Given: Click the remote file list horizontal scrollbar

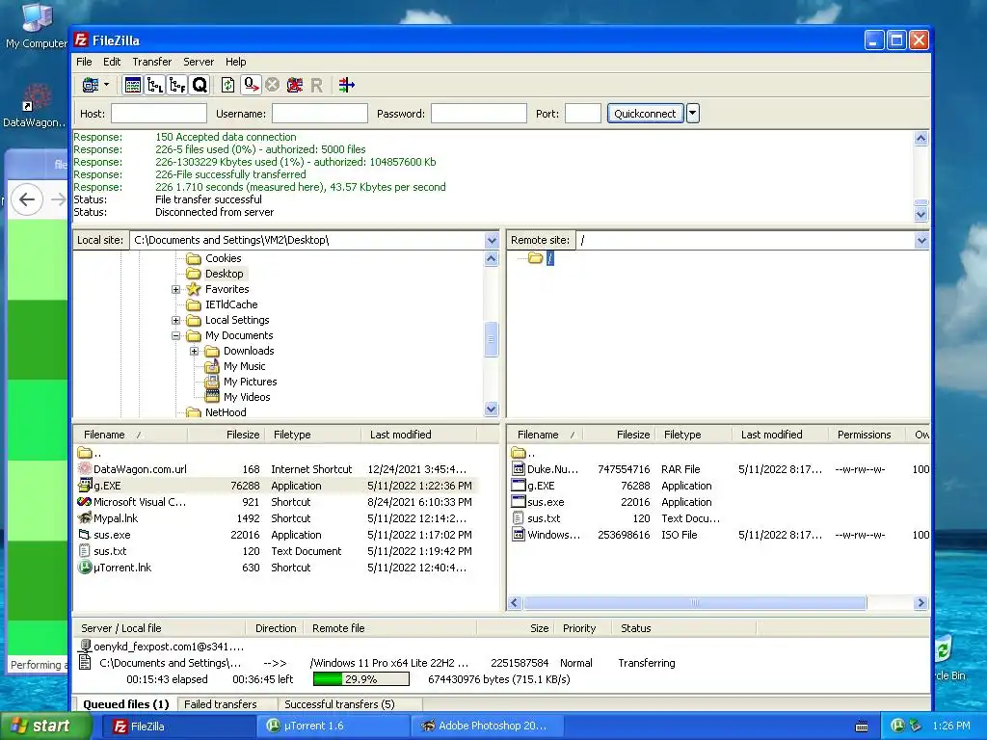Looking at the screenshot, I should coord(695,603).
